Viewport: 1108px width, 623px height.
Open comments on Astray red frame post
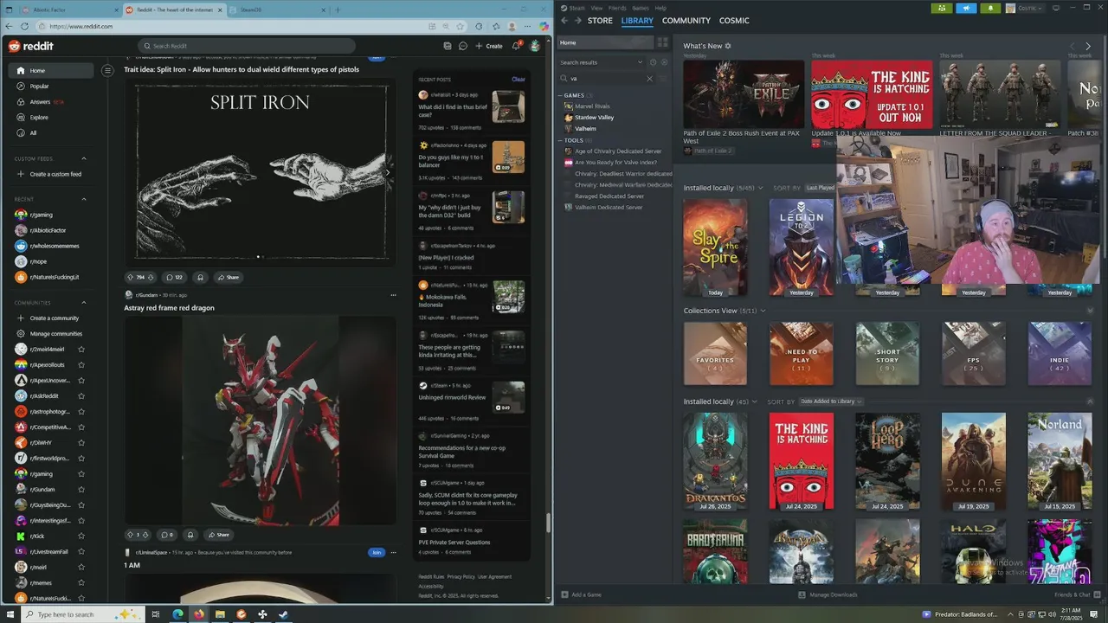click(167, 535)
